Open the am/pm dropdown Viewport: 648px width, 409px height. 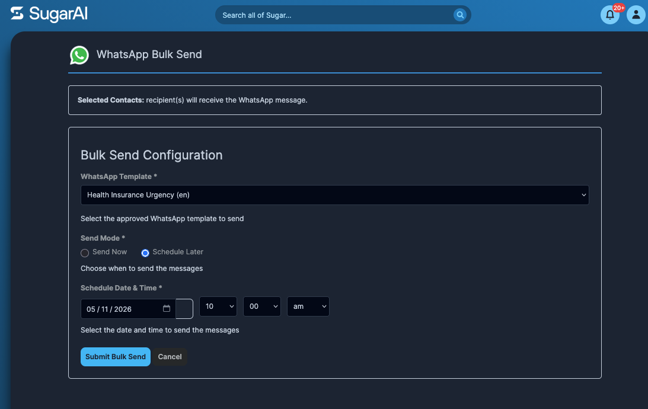click(308, 306)
